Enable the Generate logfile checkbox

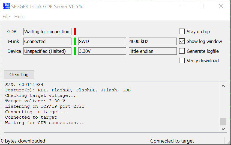pyautogui.click(x=182, y=51)
